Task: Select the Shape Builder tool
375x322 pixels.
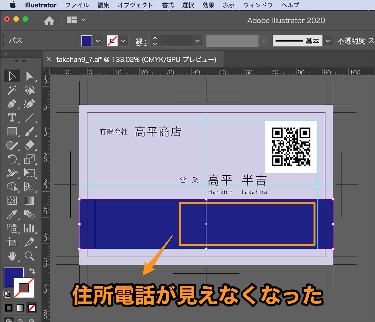Action: tap(12, 187)
